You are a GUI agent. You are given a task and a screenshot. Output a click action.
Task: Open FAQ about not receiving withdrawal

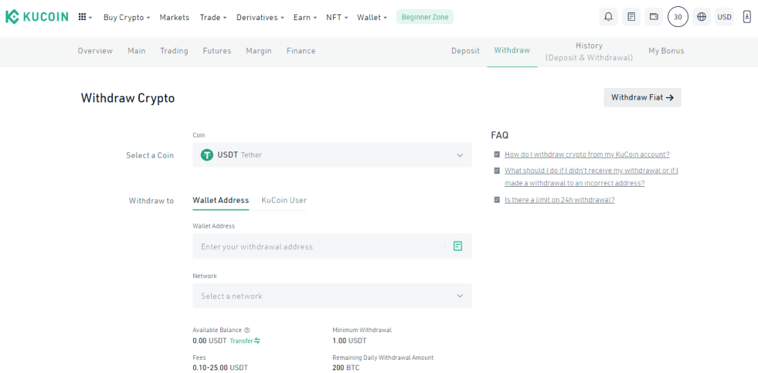coord(591,177)
